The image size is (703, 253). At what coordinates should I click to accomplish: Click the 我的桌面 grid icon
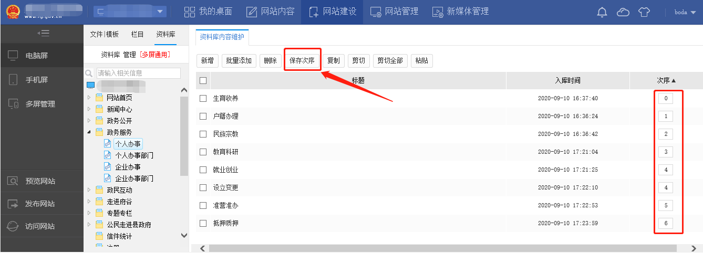[190, 12]
